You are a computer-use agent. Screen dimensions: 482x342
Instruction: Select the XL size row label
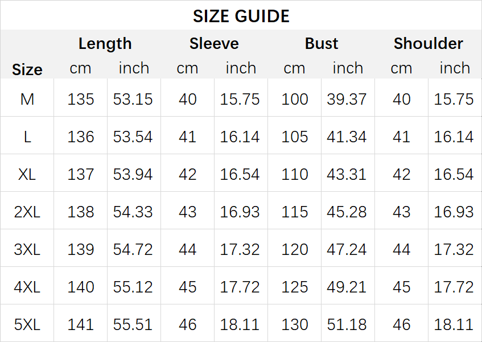click(x=27, y=175)
